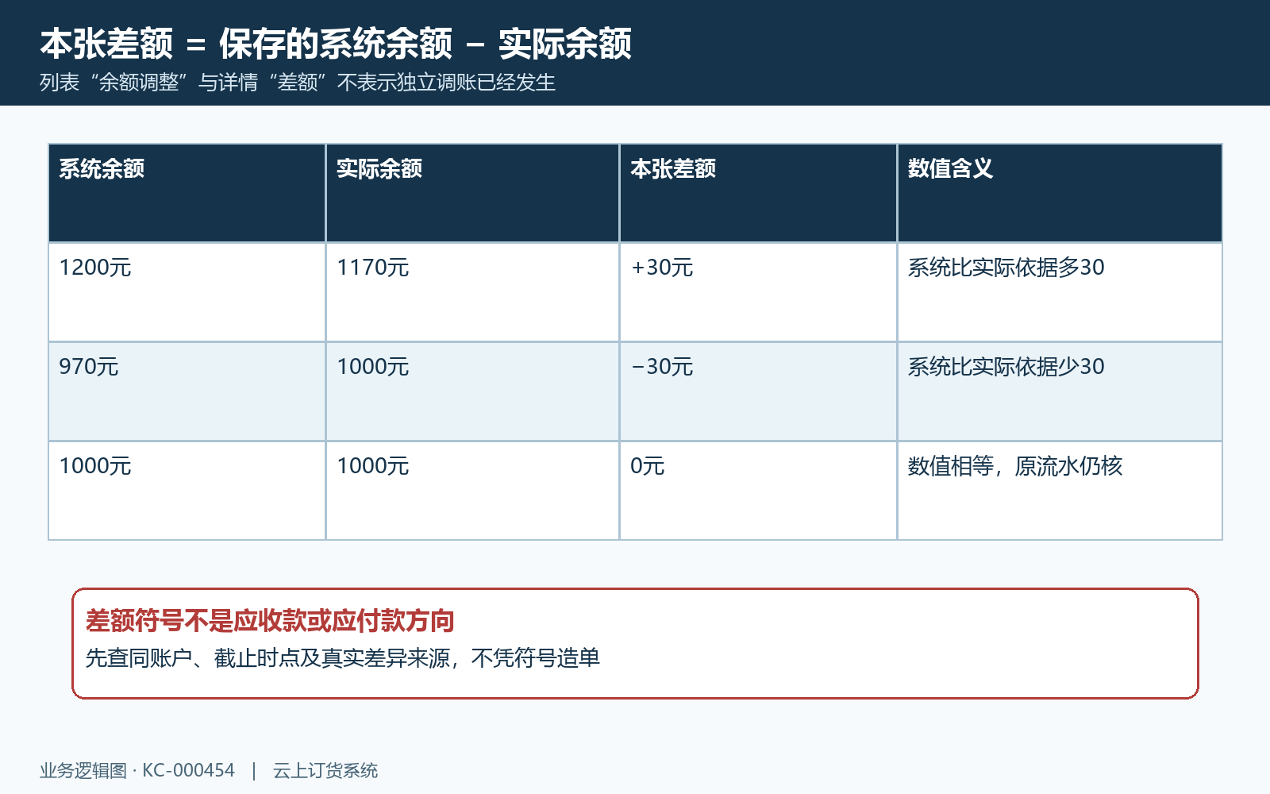
Task: Click the 1170元 actual balance cell
Action: [472, 292]
